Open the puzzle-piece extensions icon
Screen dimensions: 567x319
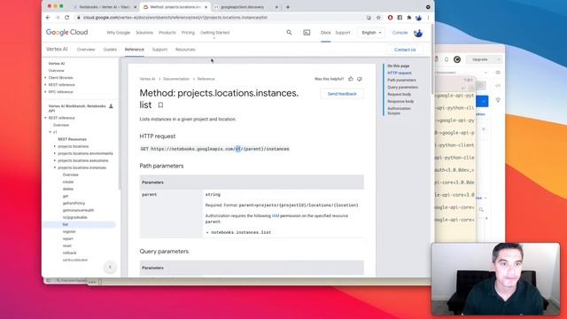pyautogui.click(x=409, y=18)
